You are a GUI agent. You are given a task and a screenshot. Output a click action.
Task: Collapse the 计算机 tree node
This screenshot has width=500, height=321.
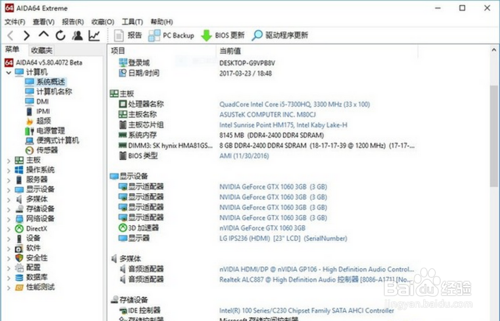[9, 73]
